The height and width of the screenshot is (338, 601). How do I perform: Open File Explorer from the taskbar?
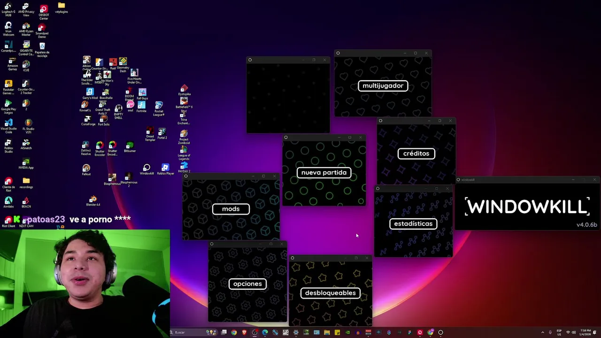(327, 332)
